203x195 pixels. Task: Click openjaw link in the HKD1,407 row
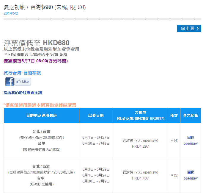191,178
